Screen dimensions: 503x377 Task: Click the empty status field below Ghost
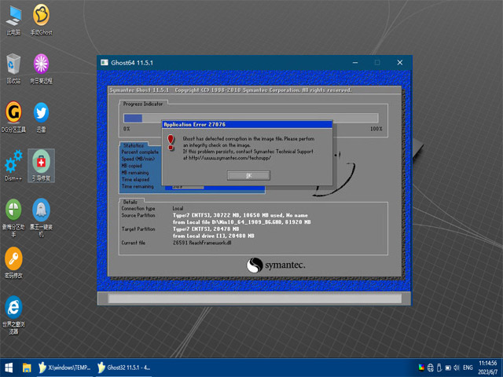[x=255, y=298]
